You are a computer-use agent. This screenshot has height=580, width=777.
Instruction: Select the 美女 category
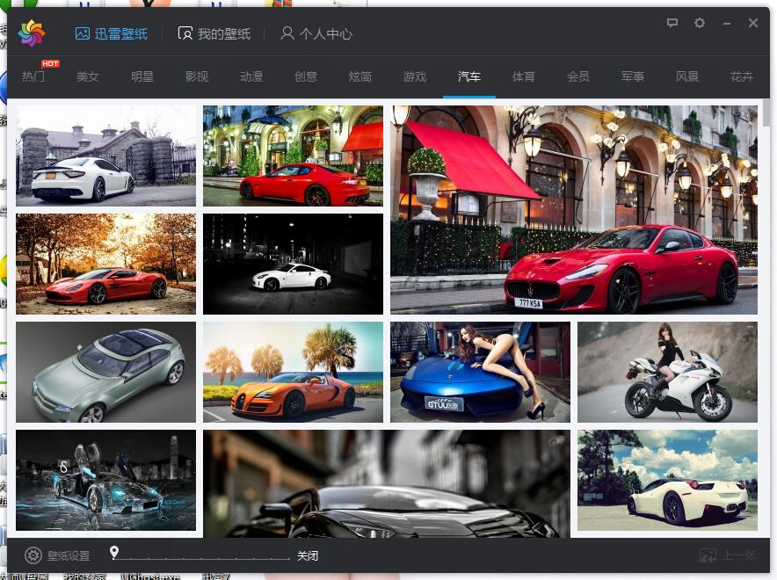point(88,76)
